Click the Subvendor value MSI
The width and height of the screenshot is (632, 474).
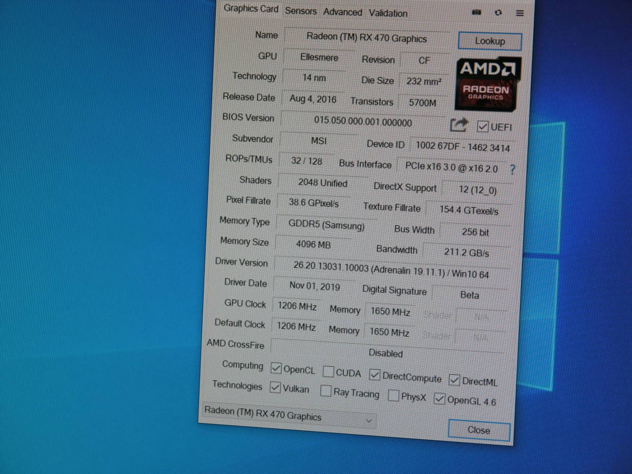click(x=319, y=141)
